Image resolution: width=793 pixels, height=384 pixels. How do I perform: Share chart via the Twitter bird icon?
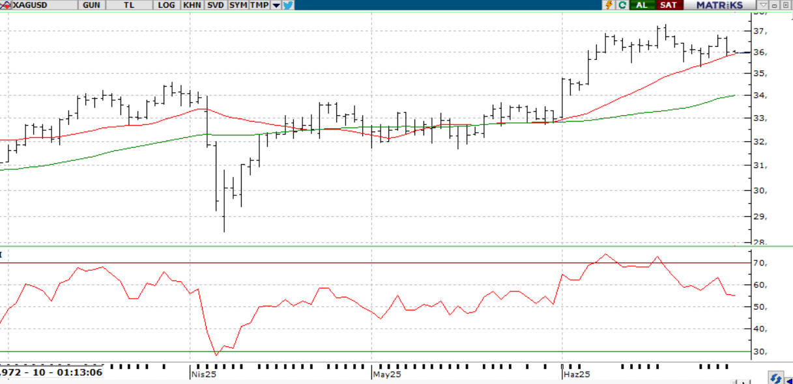pos(288,5)
